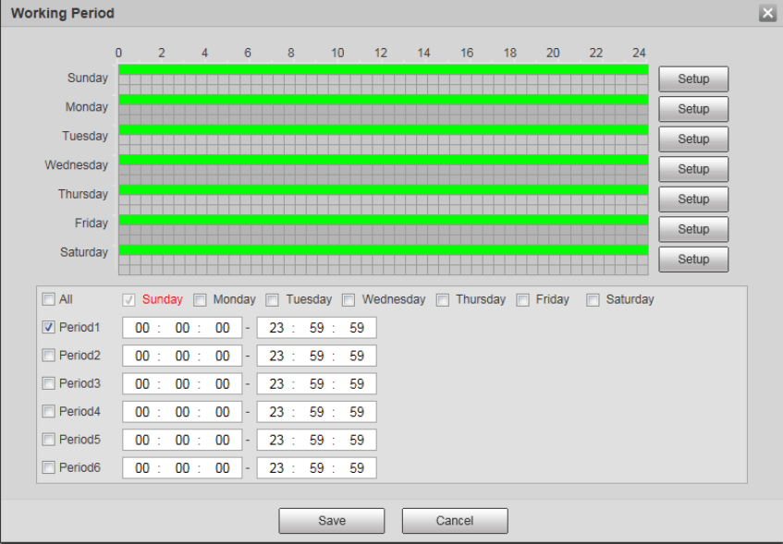Viewport: 783px width, 544px height.
Task: Edit the Period1 start hour field
Action: (142, 328)
